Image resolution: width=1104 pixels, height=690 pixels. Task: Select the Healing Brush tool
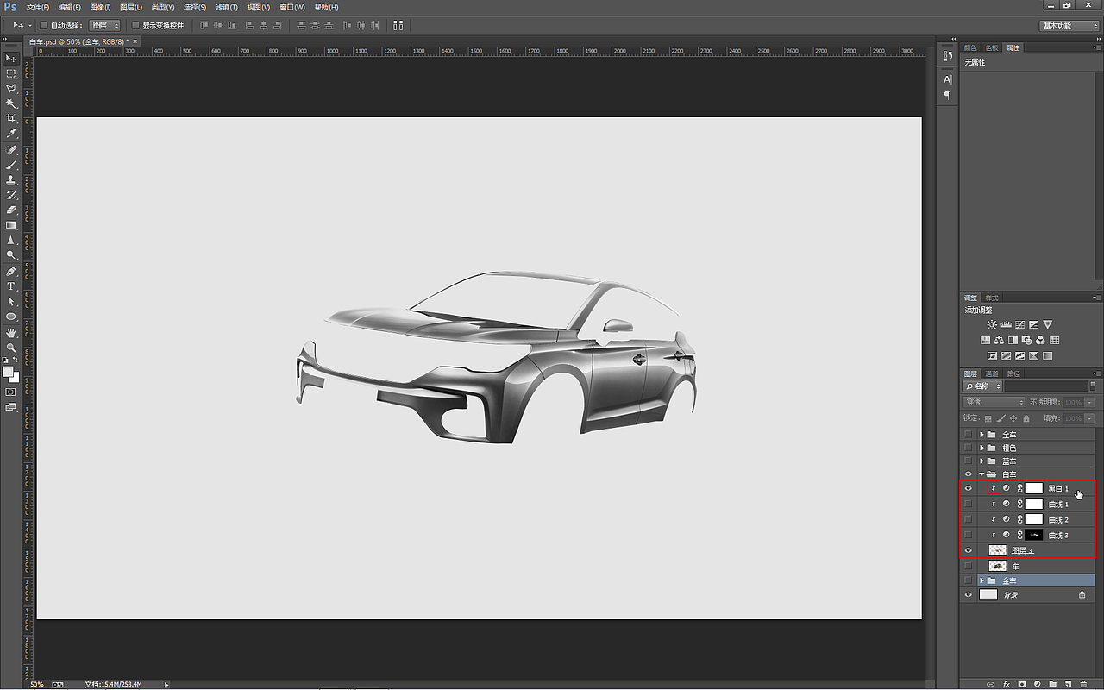pos(11,150)
